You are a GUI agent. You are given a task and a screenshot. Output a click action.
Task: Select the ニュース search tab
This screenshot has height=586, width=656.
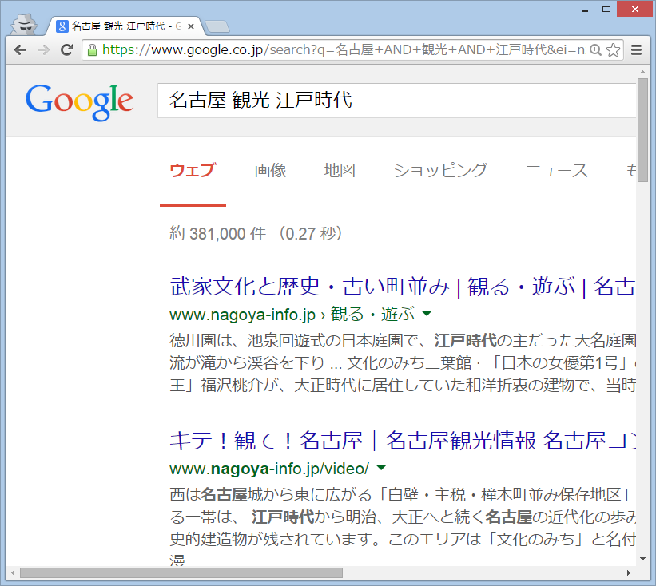pos(556,170)
